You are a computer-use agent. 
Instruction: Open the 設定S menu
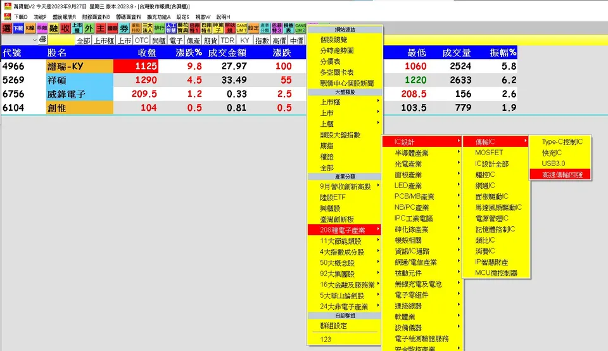[x=182, y=17]
